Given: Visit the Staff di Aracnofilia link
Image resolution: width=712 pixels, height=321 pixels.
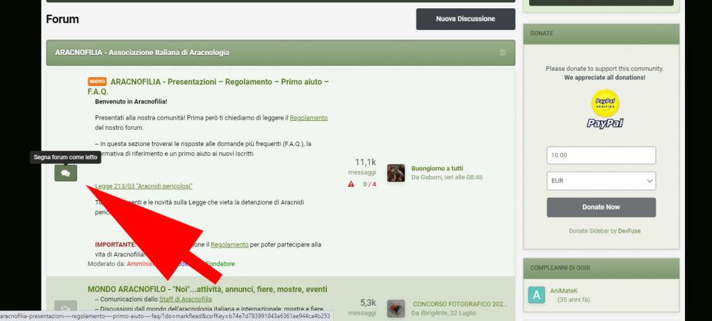Looking at the screenshot, I should pos(185,299).
